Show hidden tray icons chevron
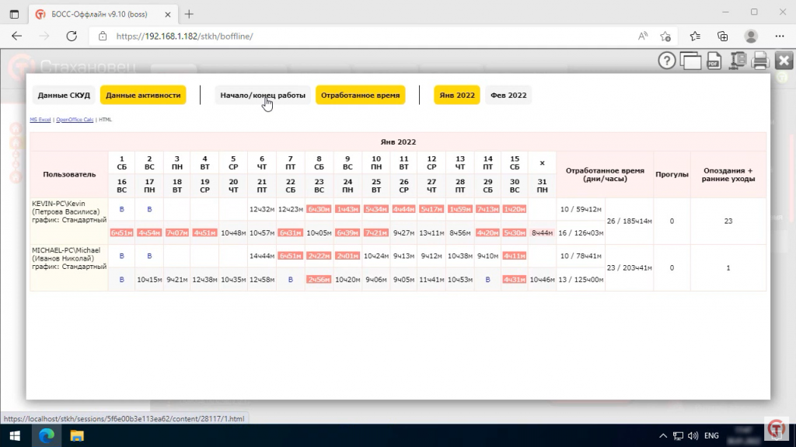Screen dimensions: 796x447 (x=663, y=436)
